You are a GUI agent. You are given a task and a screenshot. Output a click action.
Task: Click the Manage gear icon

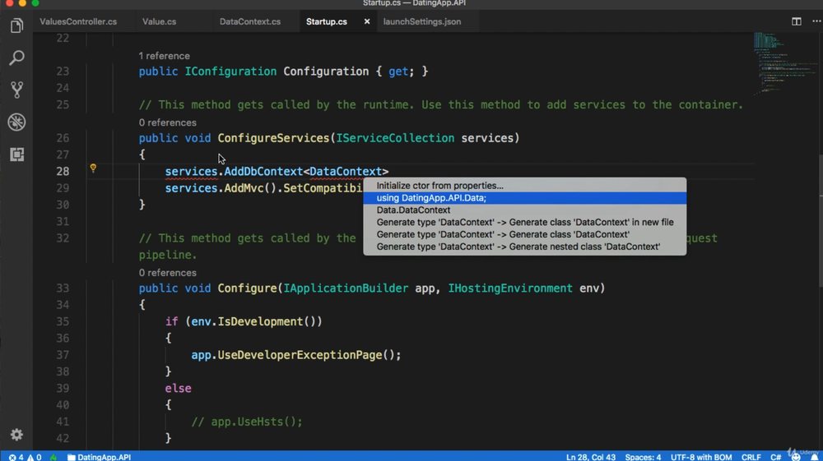(16, 435)
